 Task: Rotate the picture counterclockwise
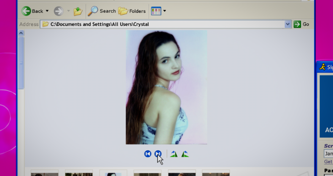point(185,154)
